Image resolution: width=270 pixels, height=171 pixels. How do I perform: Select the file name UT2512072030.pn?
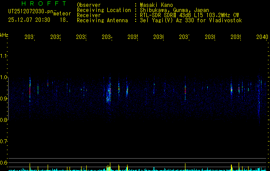[x=31, y=12]
